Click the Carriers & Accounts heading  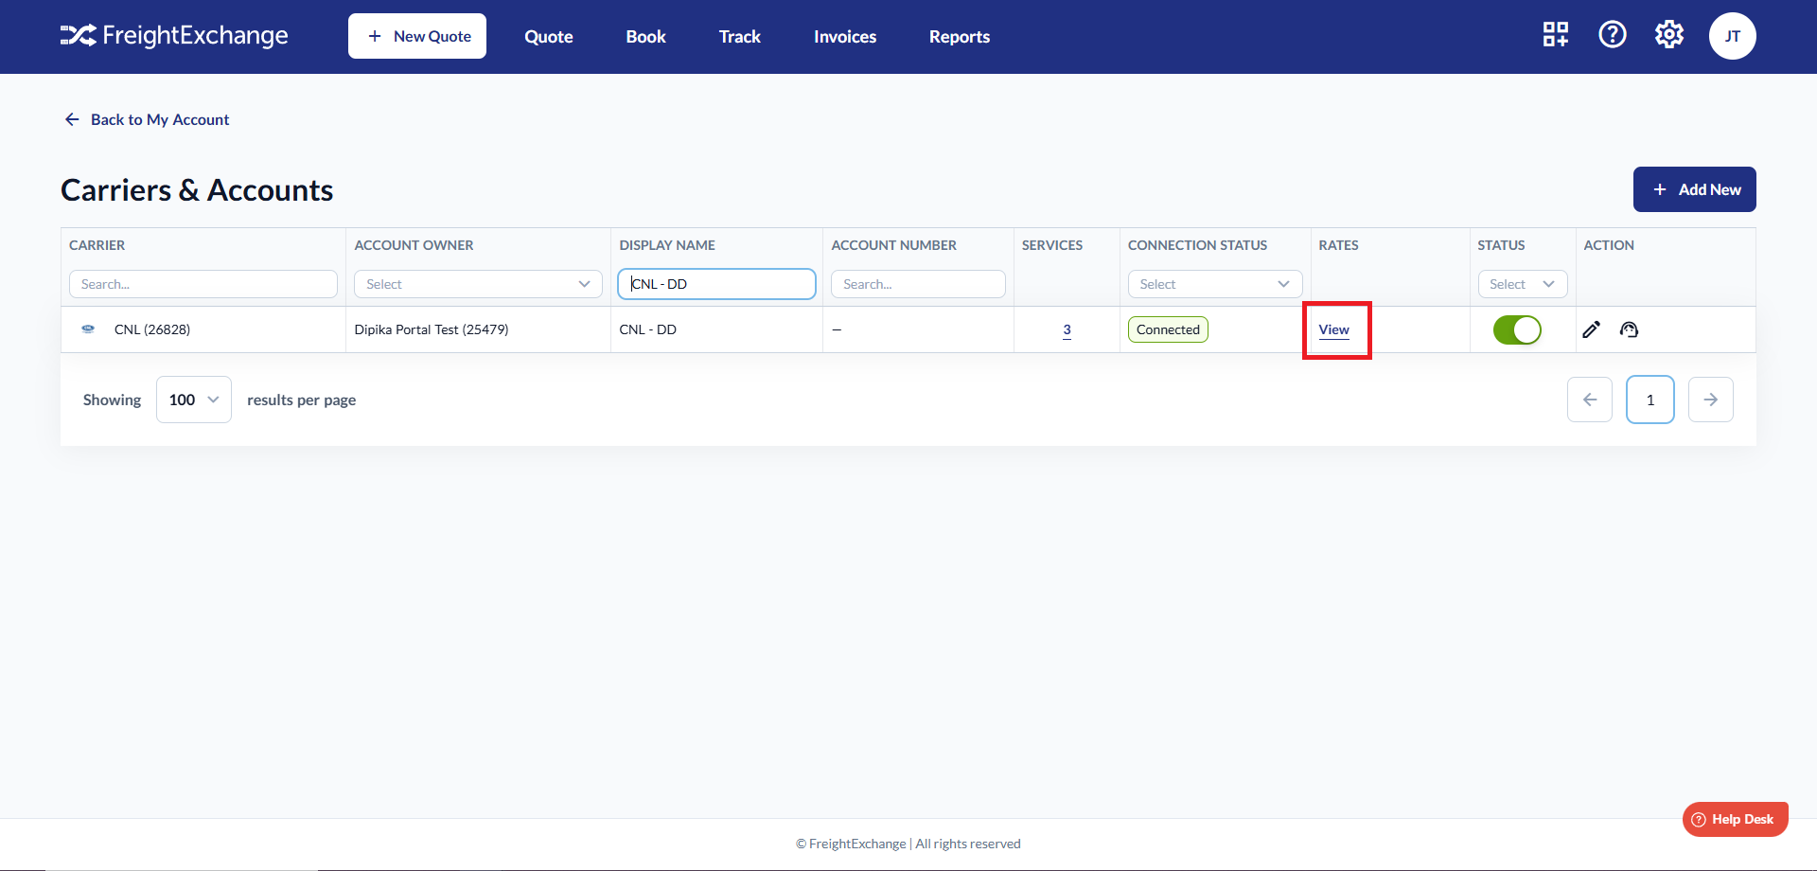point(197,190)
